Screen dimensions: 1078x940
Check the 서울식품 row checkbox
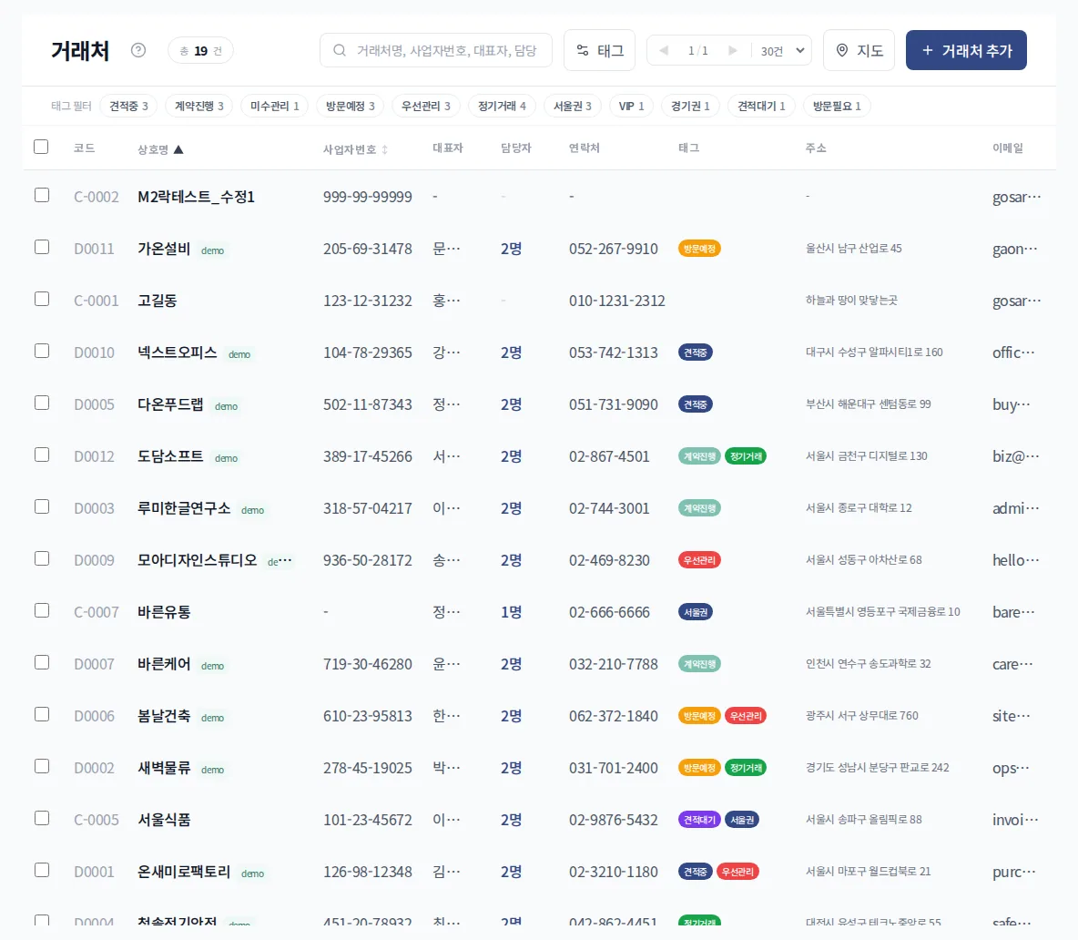tap(42, 818)
